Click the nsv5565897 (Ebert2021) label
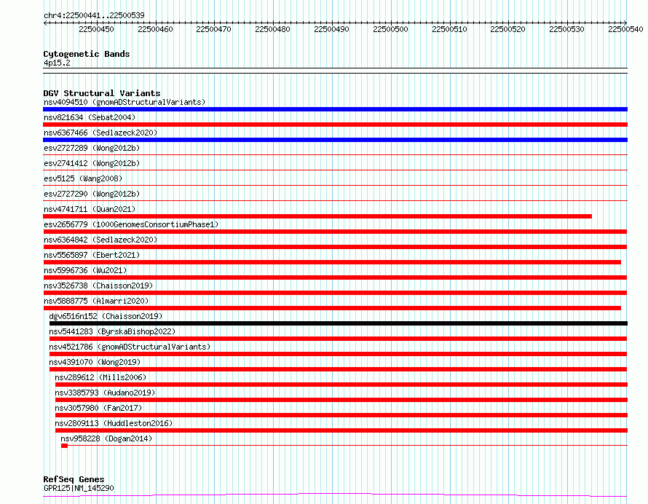 (92, 255)
